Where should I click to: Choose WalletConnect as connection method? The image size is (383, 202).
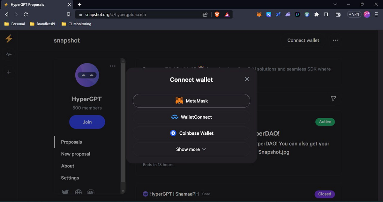[x=191, y=117]
